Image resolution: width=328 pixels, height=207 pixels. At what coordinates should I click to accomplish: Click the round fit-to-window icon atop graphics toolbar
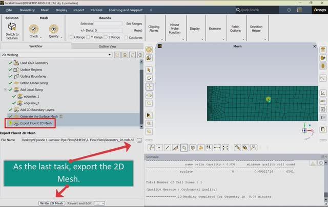pyautogui.click(x=149, y=50)
